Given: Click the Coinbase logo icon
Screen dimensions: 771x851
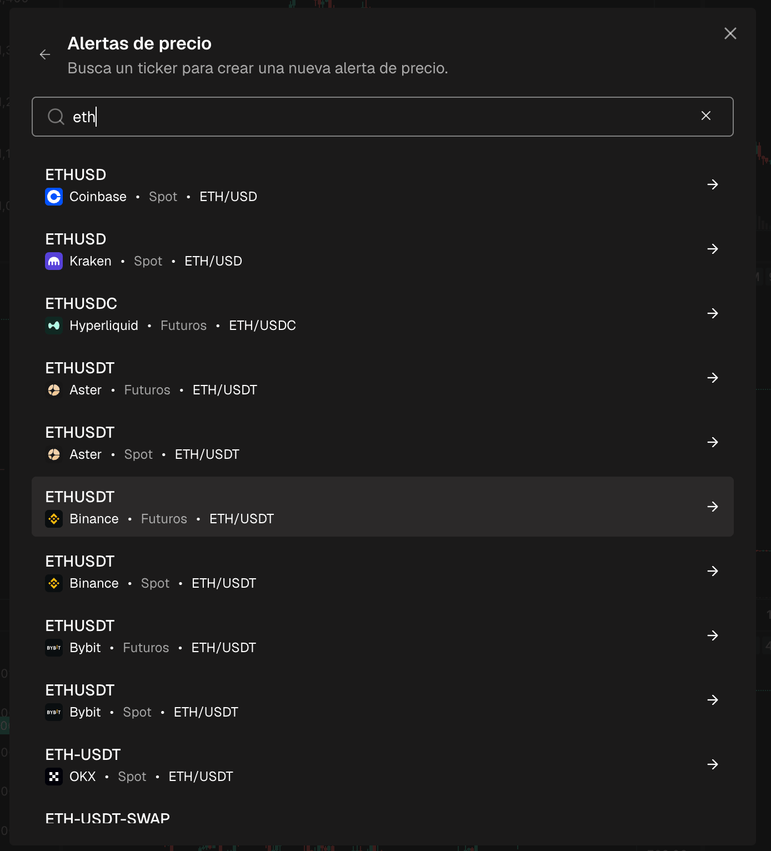Looking at the screenshot, I should pos(54,197).
